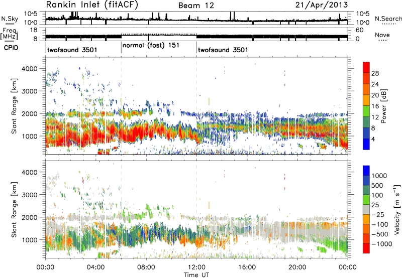Click the blue bottom of the power colorbar
The height and width of the screenshot is (278, 402).
pos(366,145)
